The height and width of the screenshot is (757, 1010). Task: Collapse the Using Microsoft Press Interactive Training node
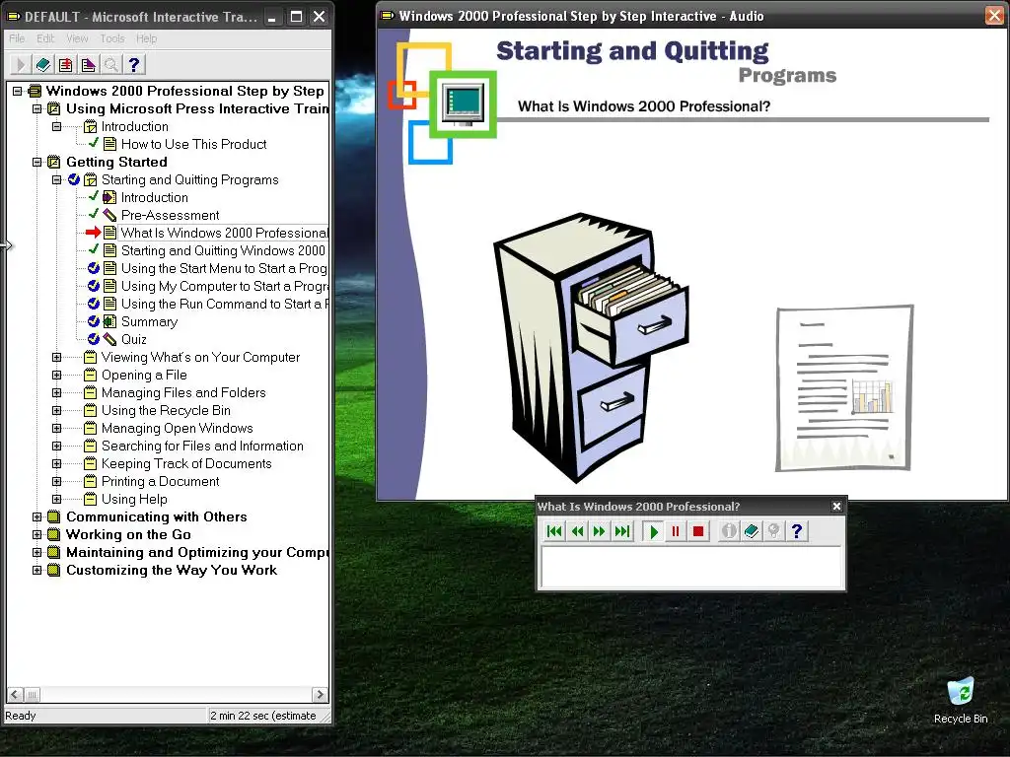click(x=36, y=108)
